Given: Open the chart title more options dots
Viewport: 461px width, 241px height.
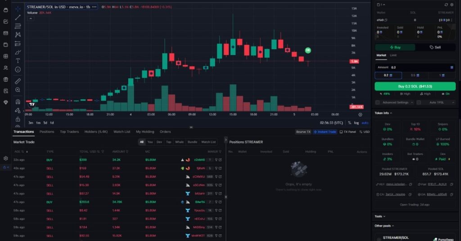Looking at the screenshot, I should [94, 7].
